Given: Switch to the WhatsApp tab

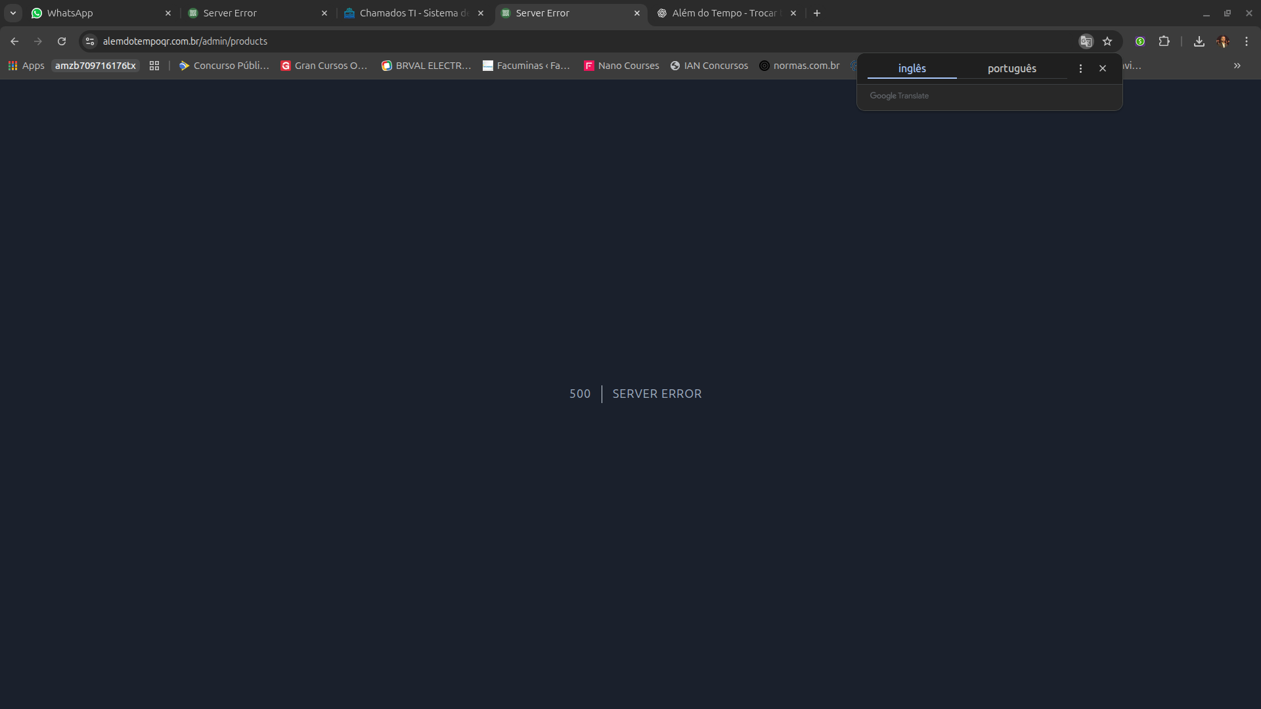Looking at the screenshot, I should pos(99,13).
